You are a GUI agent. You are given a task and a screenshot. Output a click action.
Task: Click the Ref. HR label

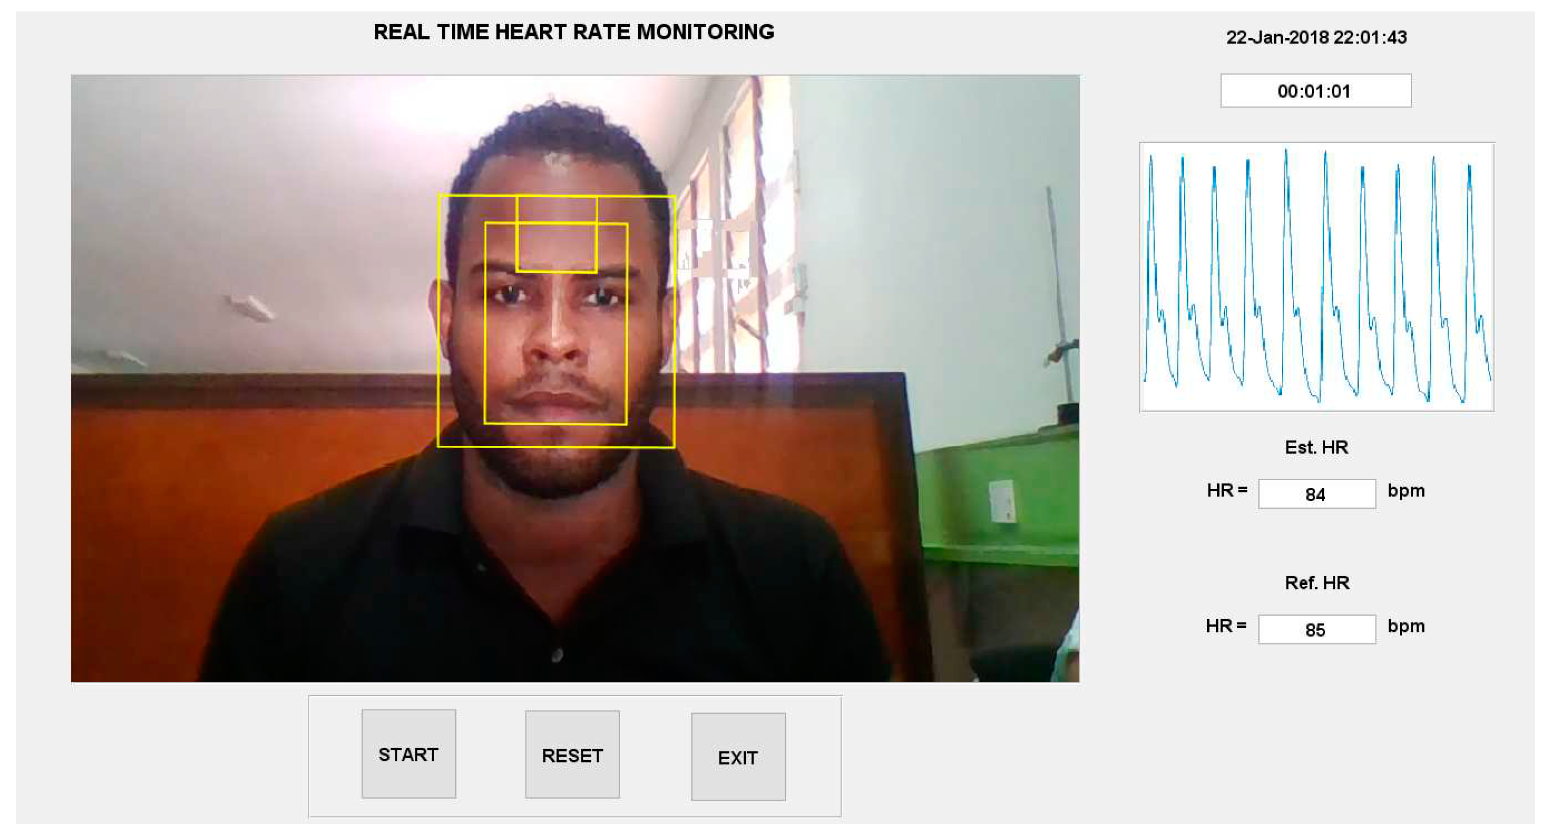(1317, 583)
